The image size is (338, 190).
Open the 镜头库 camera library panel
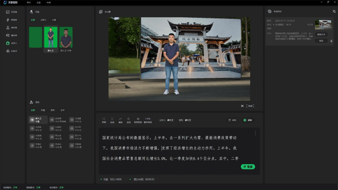(12, 35)
